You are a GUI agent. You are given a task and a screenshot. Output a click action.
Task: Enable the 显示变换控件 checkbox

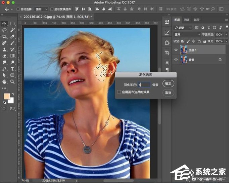point(52,9)
